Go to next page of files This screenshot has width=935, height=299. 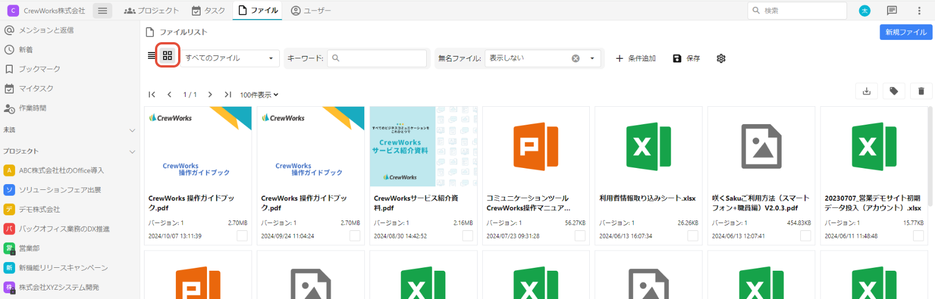pyautogui.click(x=210, y=95)
